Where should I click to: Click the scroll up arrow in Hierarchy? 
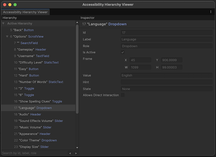(x=77, y=22)
